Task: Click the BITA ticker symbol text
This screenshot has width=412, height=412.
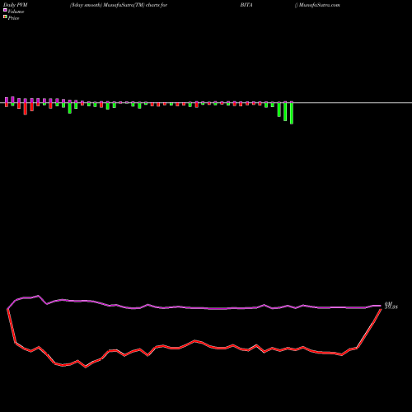Action: [246, 5]
